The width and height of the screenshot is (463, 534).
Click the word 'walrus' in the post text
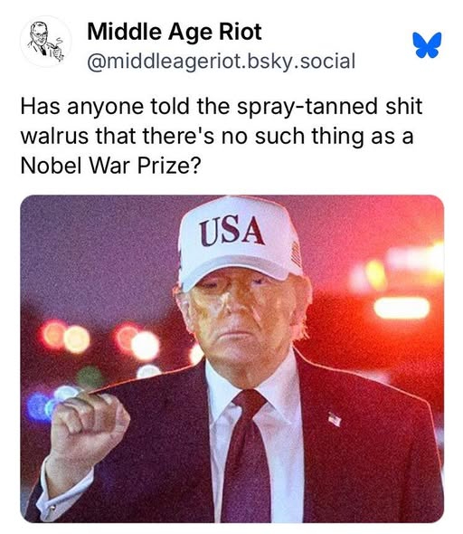click(x=54, y=137)
